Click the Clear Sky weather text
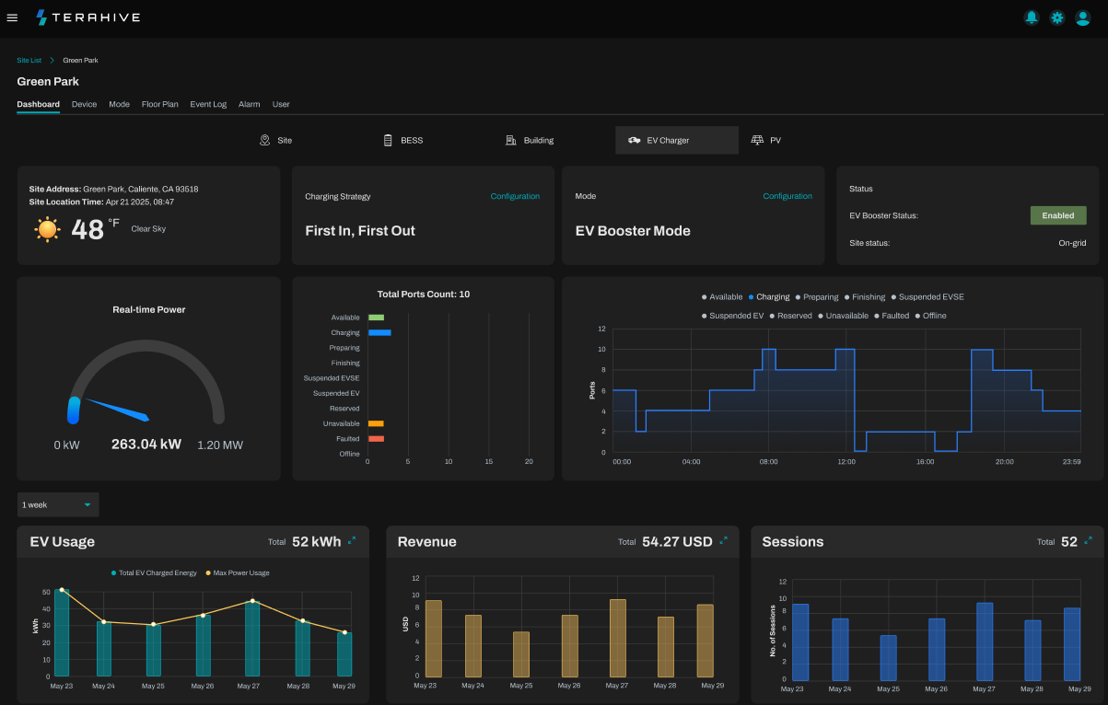This screenshot has width=1108, height=705. pos(148,228)
